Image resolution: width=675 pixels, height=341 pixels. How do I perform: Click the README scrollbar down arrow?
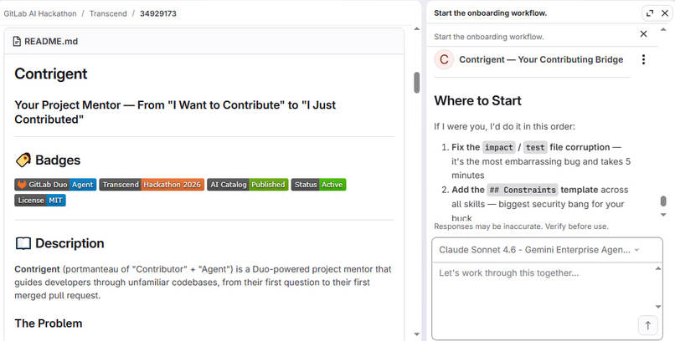[416, 334]
